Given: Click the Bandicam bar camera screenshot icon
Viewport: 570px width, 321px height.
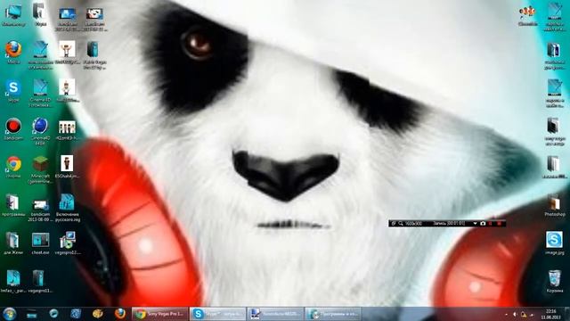Looking at the screenshot, I should click(483, 224).
